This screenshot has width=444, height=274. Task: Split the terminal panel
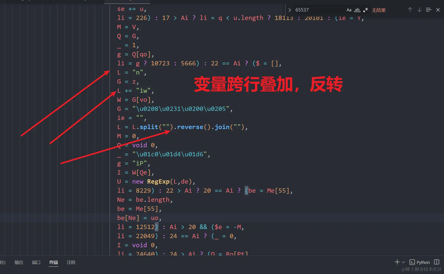tap(437, 262)
